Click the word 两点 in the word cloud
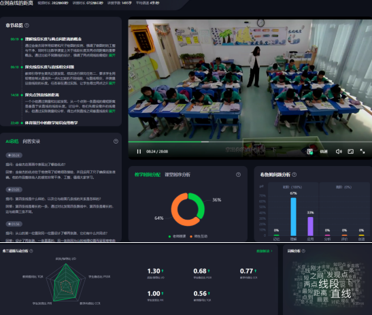 coord(311,284)
